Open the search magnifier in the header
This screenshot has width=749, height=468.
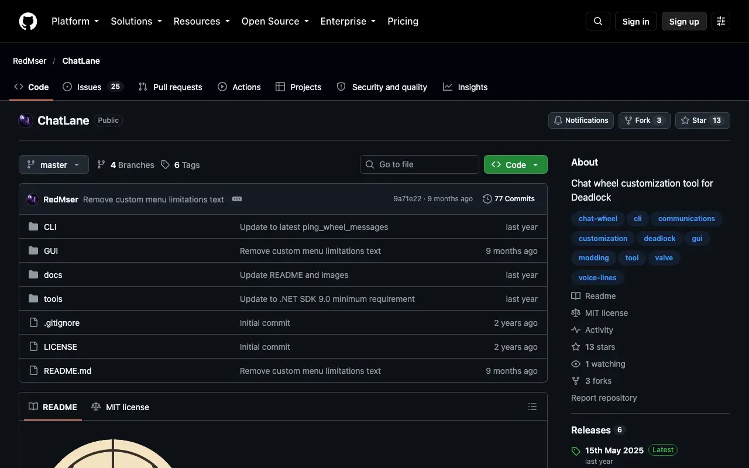(x=598, y=21)
